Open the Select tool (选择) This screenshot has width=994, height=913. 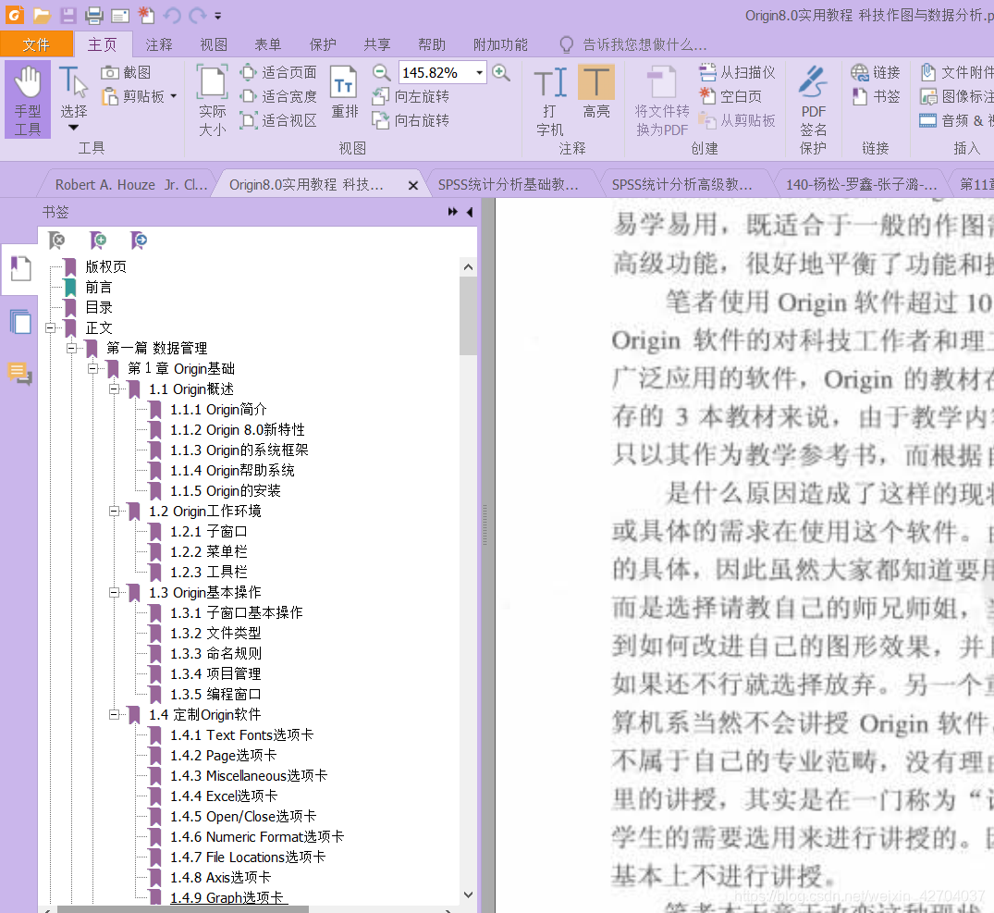pyautogui.click(x=74, y=98)
